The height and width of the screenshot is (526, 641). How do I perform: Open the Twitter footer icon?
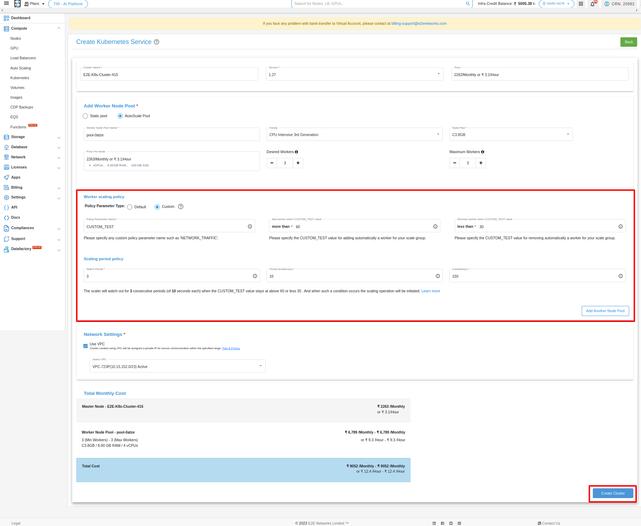coord(451,523)
